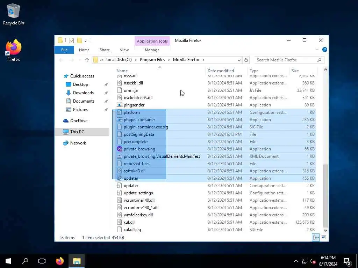Click Mozilla Firefox breadcrumb in address bar
The width and height of the screenshot is (358, 268).
(186, 60)
